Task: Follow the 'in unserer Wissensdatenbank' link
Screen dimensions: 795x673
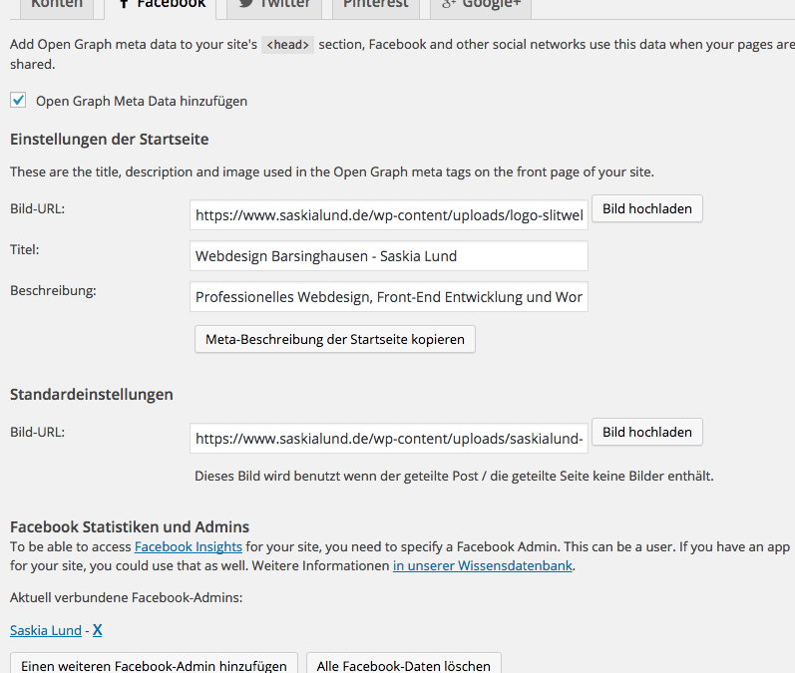Action: point(483,565)
